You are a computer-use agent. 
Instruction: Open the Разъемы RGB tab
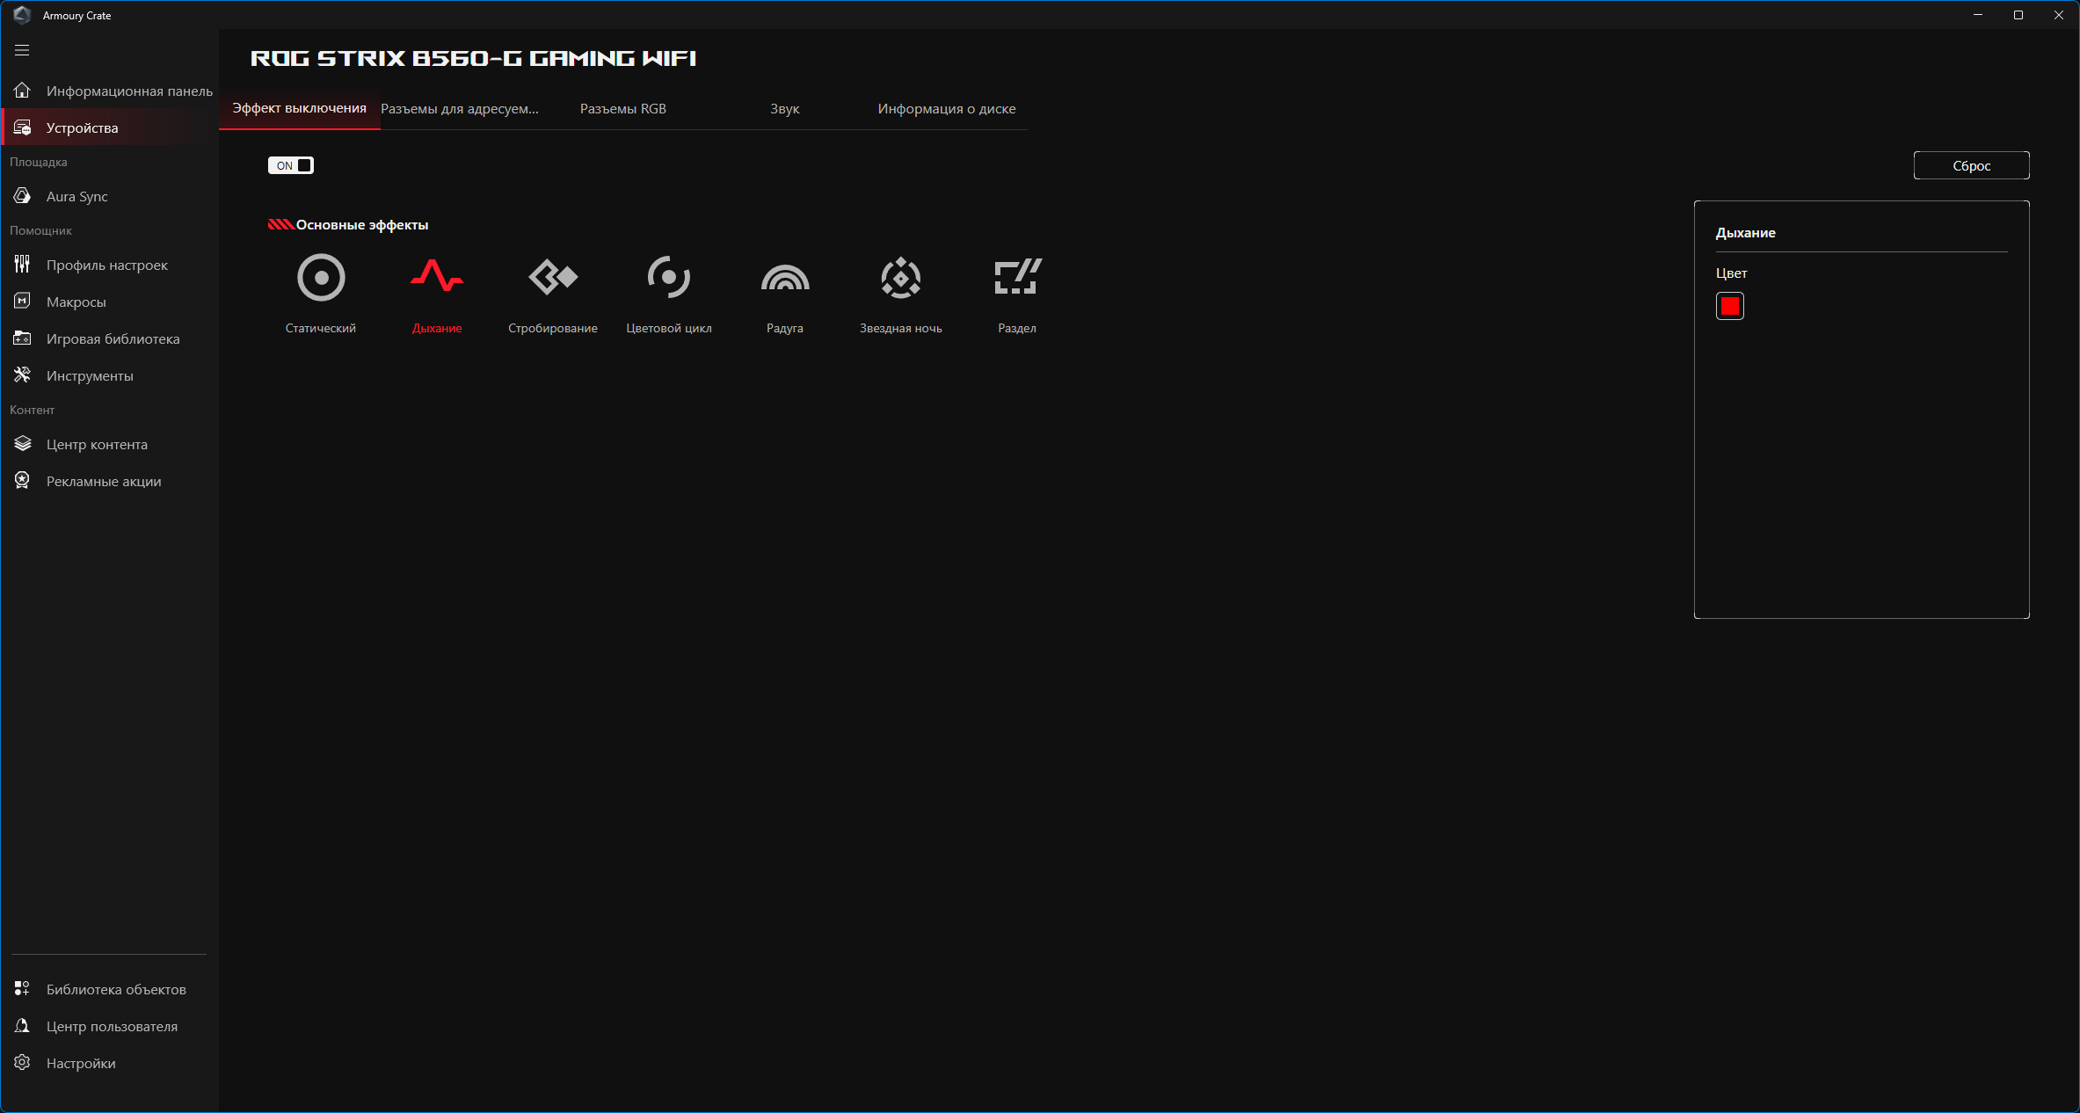[x=623, y=109]
